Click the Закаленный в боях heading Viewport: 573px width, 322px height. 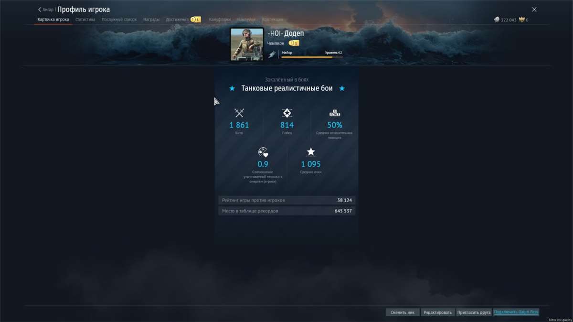click(287, 80)
